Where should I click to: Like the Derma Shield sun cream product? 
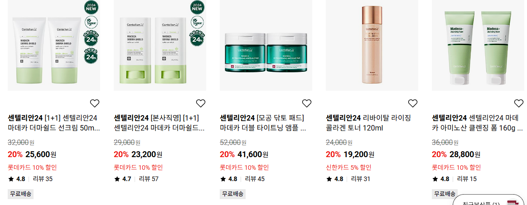[x=95, y=103]
